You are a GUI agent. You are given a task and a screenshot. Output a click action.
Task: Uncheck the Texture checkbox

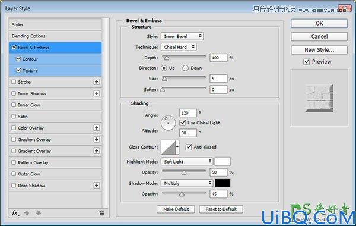coord(18,70)
